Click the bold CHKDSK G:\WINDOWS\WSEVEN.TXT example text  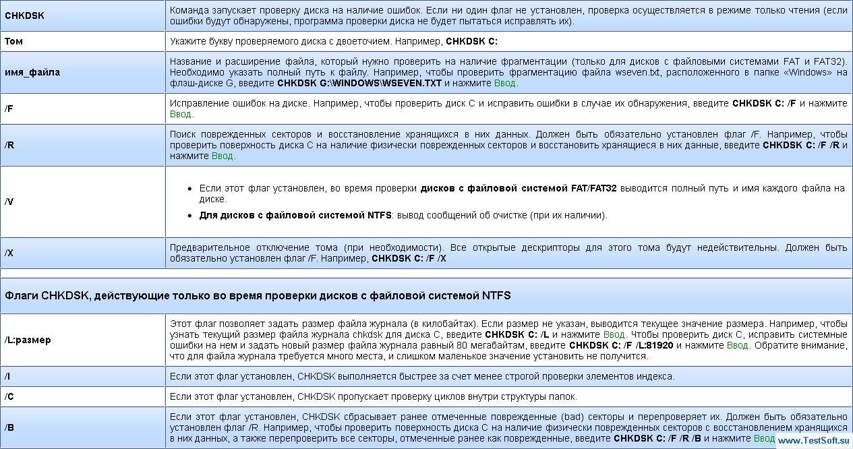click(x=359, y=83)
